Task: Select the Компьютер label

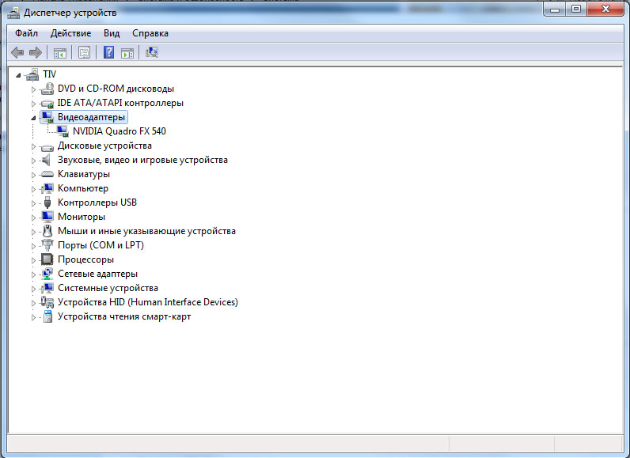Action: pos(83,188)
